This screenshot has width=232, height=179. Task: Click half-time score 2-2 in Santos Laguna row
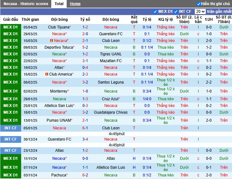click(209, 82)
